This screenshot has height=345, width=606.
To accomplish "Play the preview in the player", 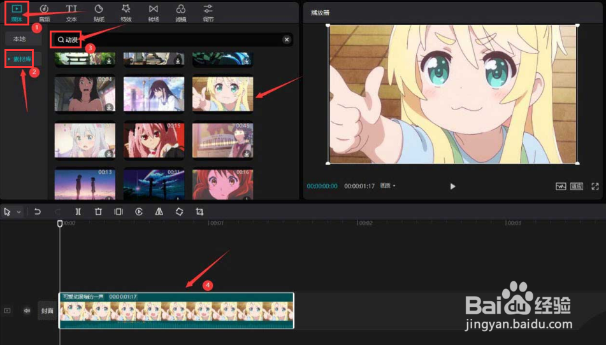I will pyautogui.click(x=452, y=187).
